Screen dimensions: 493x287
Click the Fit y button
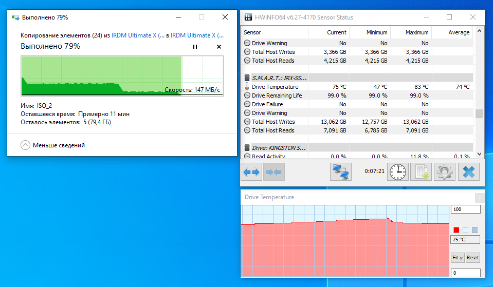(458, 258)
